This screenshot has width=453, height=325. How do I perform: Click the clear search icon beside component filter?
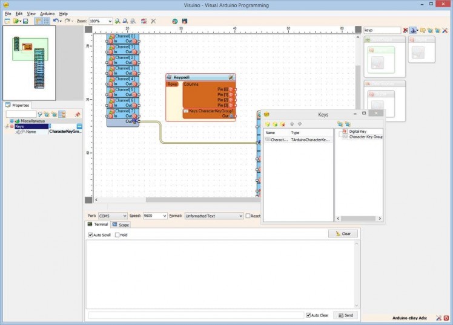(406, 30)
